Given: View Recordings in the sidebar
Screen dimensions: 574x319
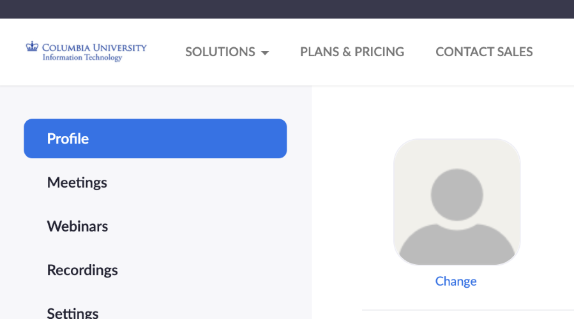Looking at the screenshot, I should pyautogui.click(x=82, y=270).
